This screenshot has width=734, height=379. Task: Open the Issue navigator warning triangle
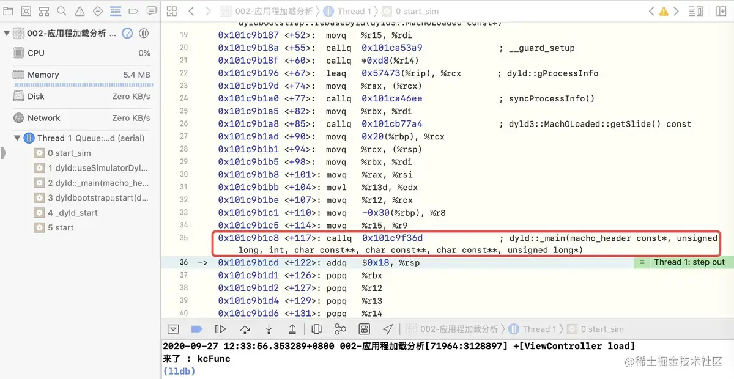[80, 11]
